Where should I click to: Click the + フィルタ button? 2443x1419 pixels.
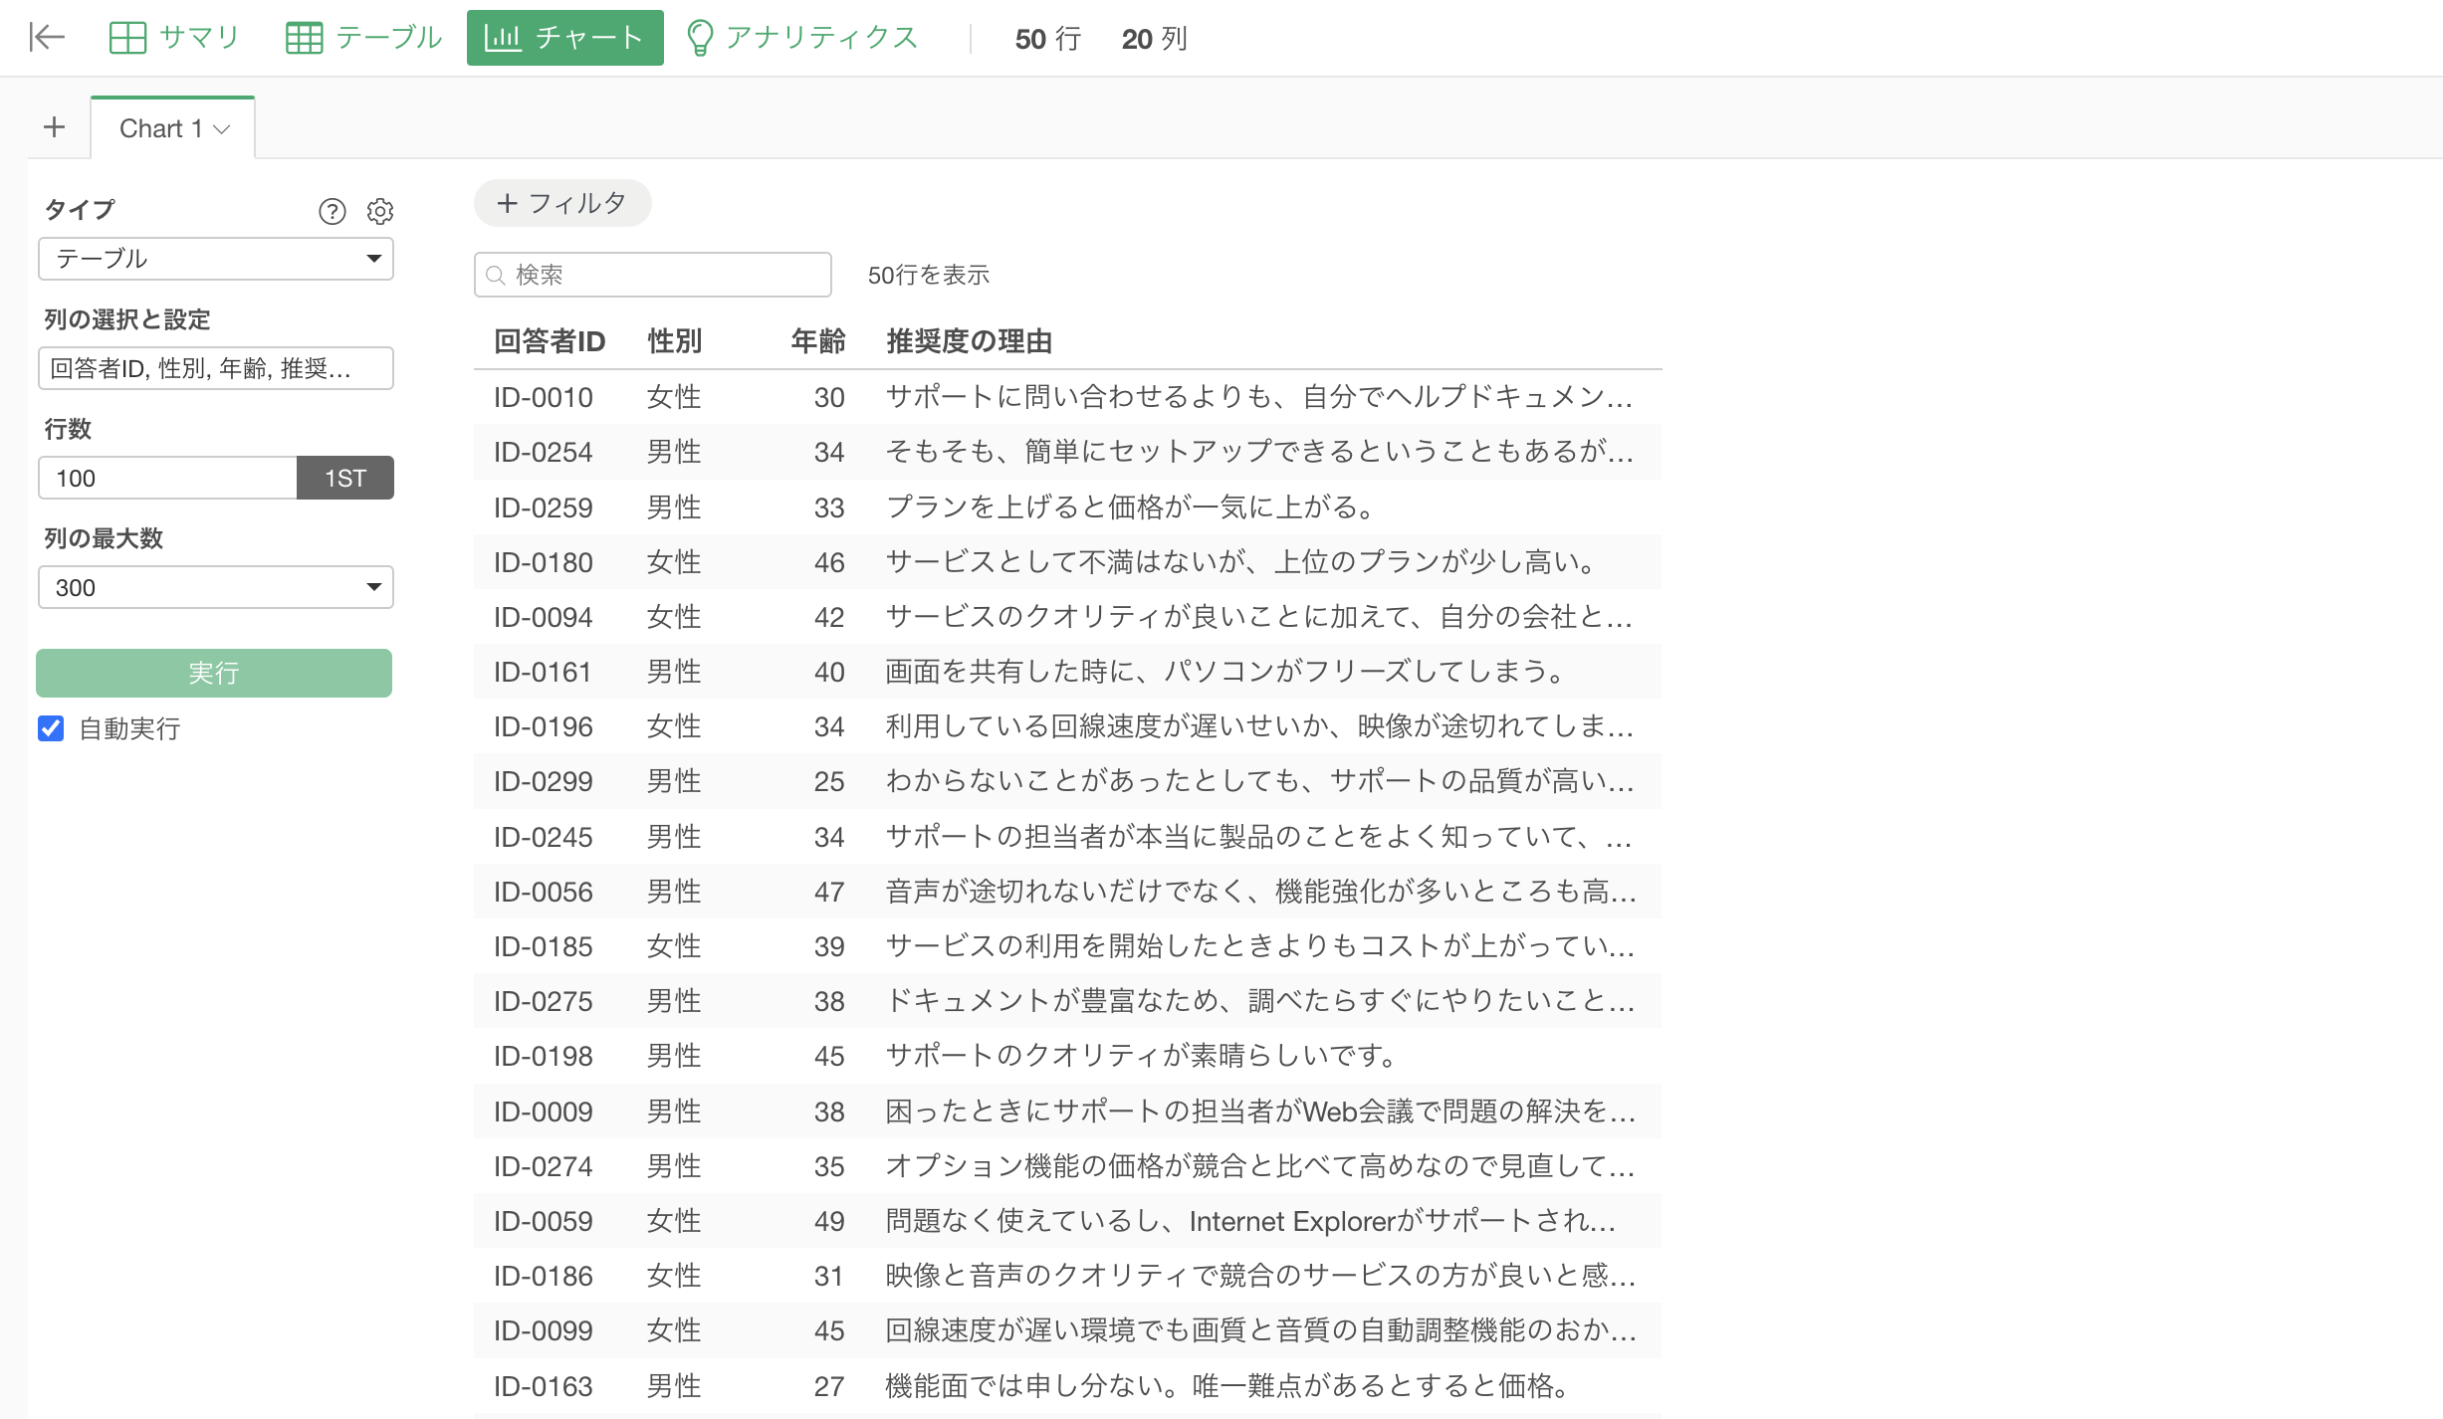562,203
